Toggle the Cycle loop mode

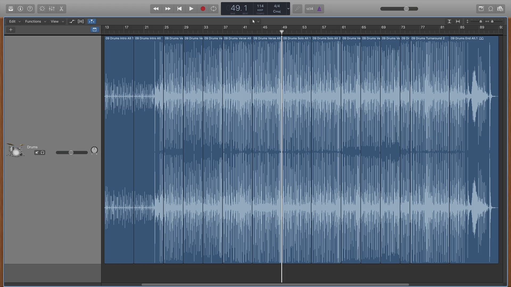point(213,9)
